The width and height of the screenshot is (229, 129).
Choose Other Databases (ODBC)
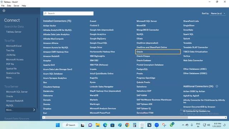[x=195, y=73]
